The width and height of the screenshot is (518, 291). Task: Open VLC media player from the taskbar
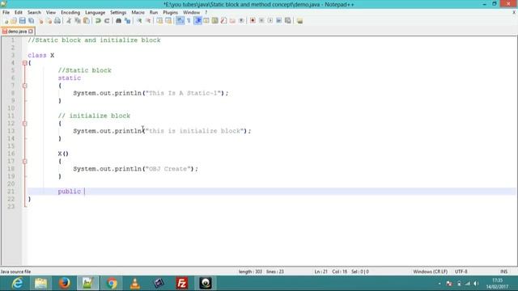[x=135, y=283]
